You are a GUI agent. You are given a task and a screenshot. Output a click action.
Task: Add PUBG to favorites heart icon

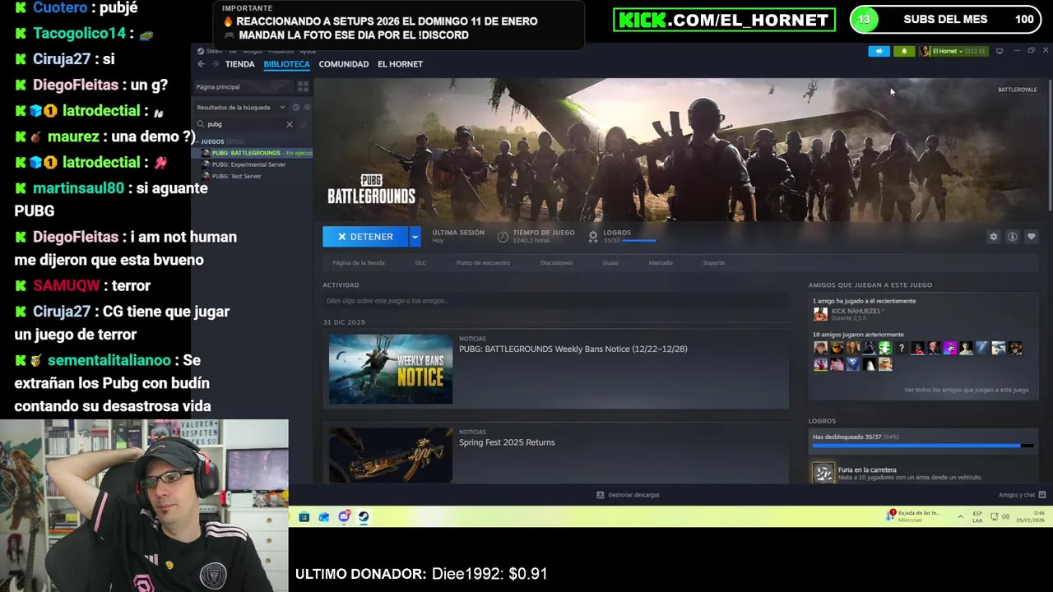coord(1031,237)
